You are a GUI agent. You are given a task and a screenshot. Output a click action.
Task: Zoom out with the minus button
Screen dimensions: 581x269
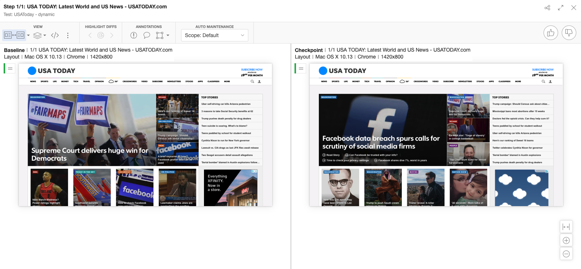[x=566, y=254]
